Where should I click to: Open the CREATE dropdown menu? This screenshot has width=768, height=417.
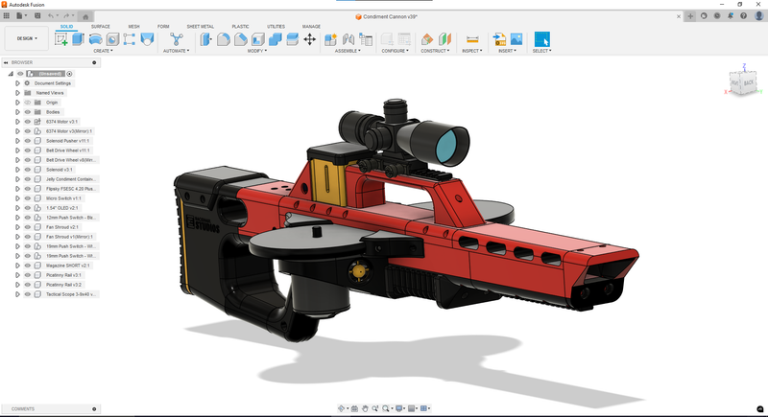click(104, 51)
